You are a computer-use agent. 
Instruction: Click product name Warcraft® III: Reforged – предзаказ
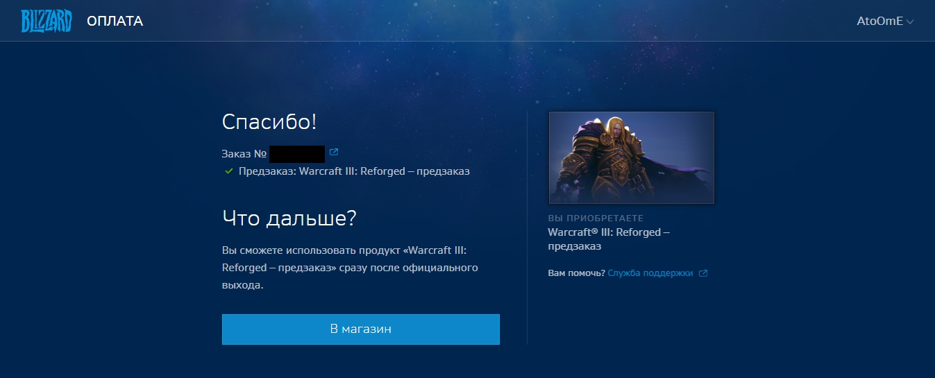[609, 239]
